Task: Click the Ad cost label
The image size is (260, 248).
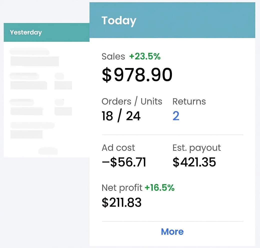Action: pos(118,148)
